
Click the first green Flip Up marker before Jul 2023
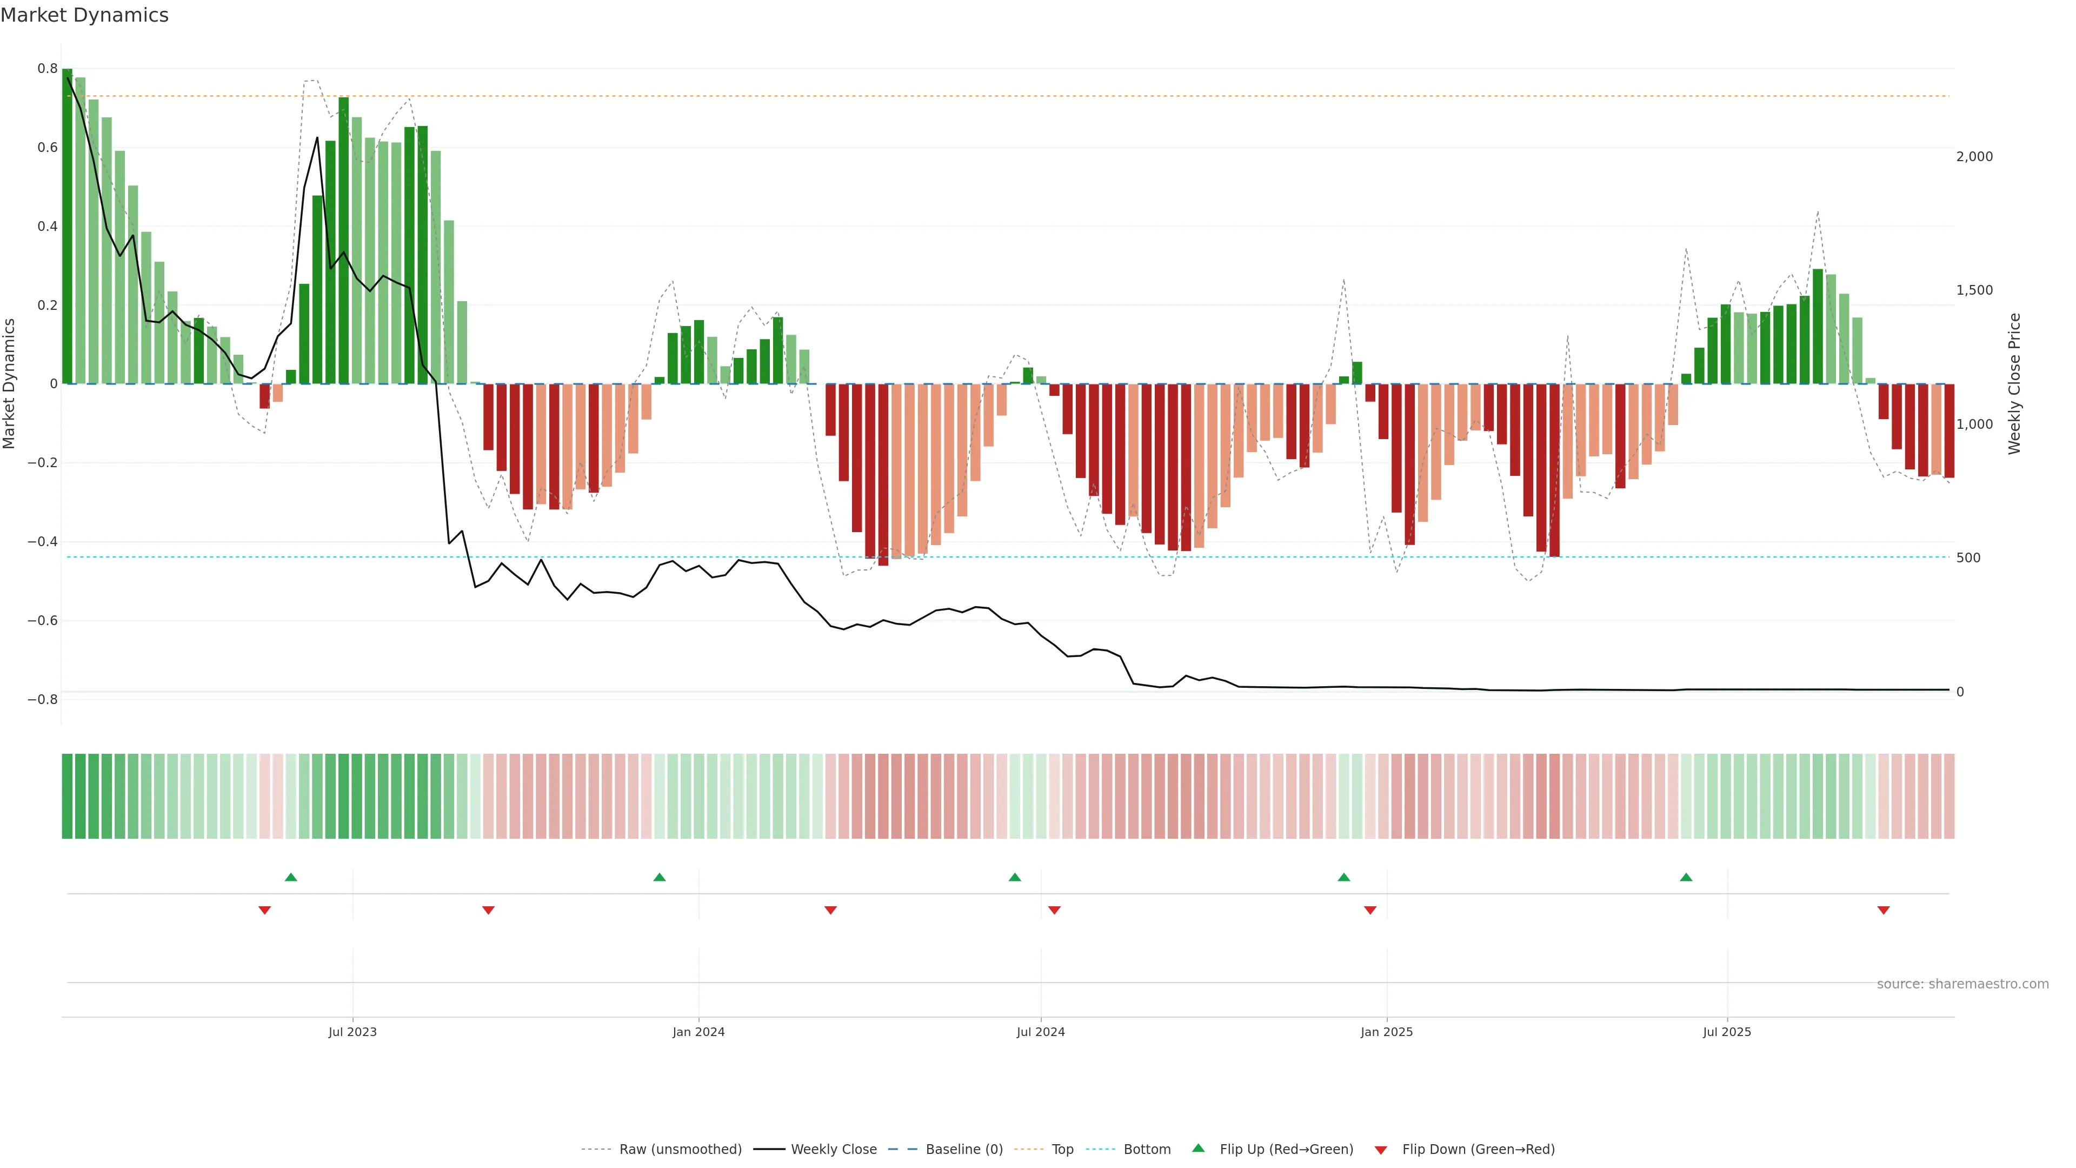[291, 877]
